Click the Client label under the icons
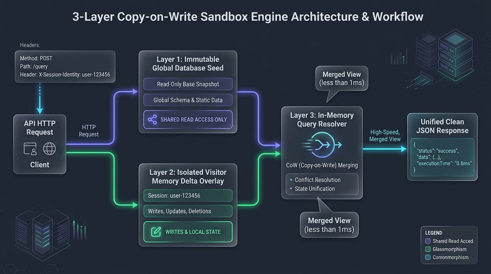This screenshot has width=491, height=274. pyautogui.click(x=40, y=165)
